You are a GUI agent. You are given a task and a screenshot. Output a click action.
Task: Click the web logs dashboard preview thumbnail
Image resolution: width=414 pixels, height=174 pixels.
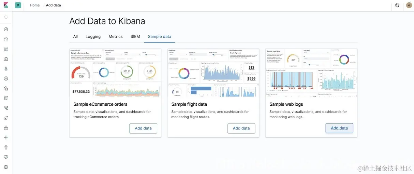pos(311,73)
